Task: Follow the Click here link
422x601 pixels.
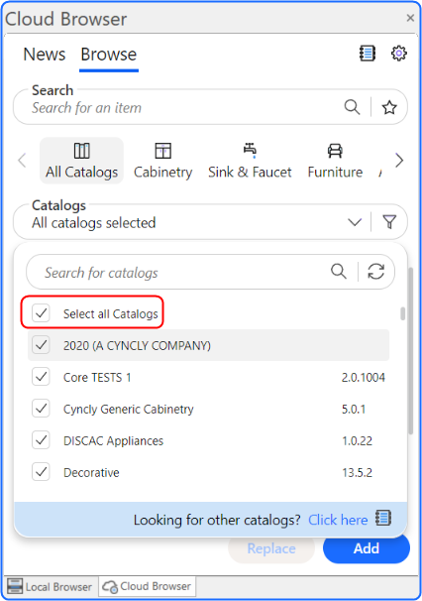Action: (x=338, y=520)
